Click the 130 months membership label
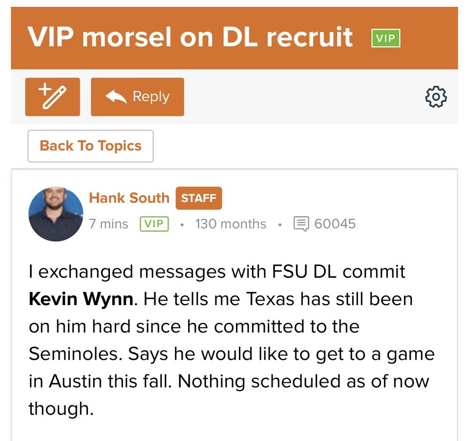 point(231,224)
